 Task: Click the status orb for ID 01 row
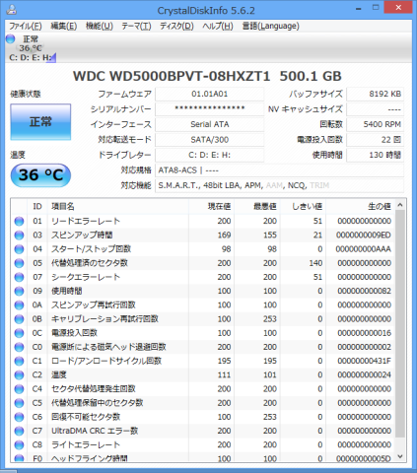[19, 221]
